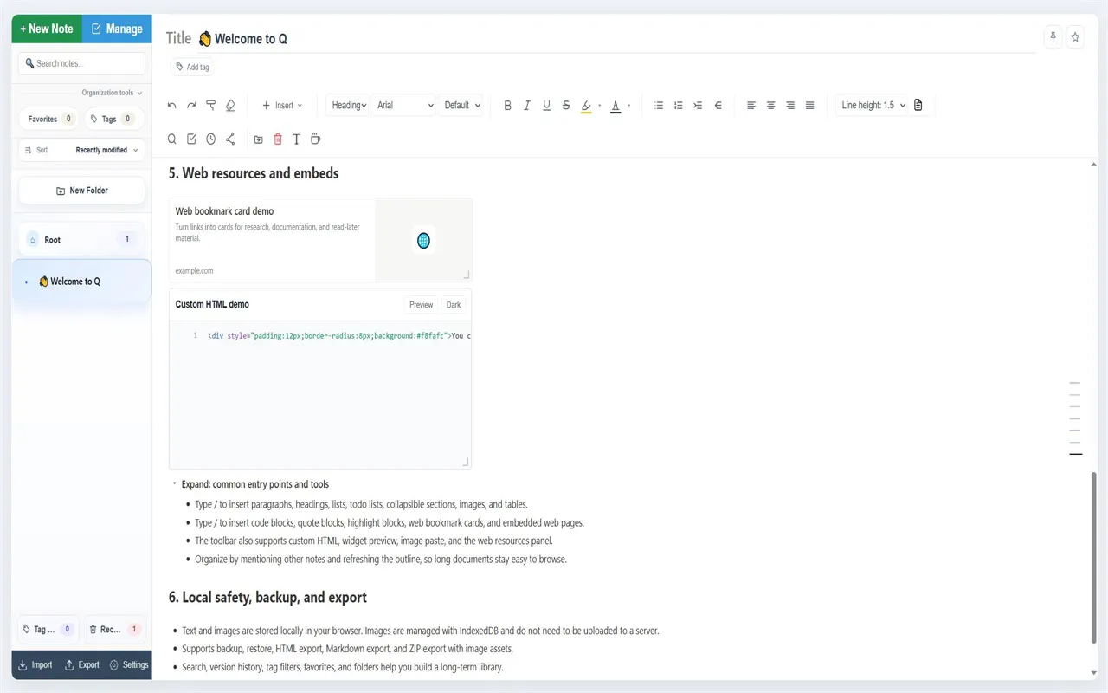Center align text
The image size is (1108, 693).
click(x=770, y=106)
